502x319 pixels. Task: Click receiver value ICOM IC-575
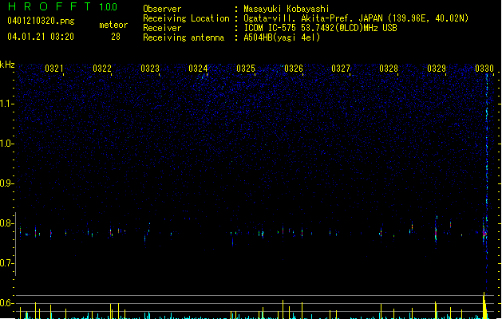[271, 28]
